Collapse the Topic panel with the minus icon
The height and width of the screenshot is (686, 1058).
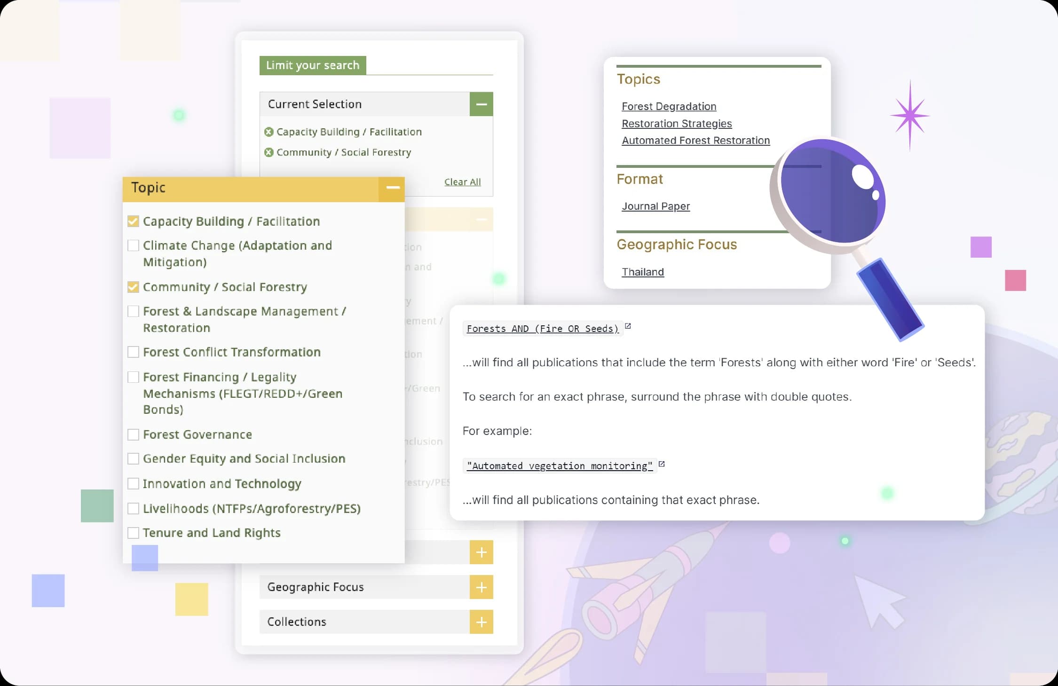pyautogui.click(x=393, y=188)
